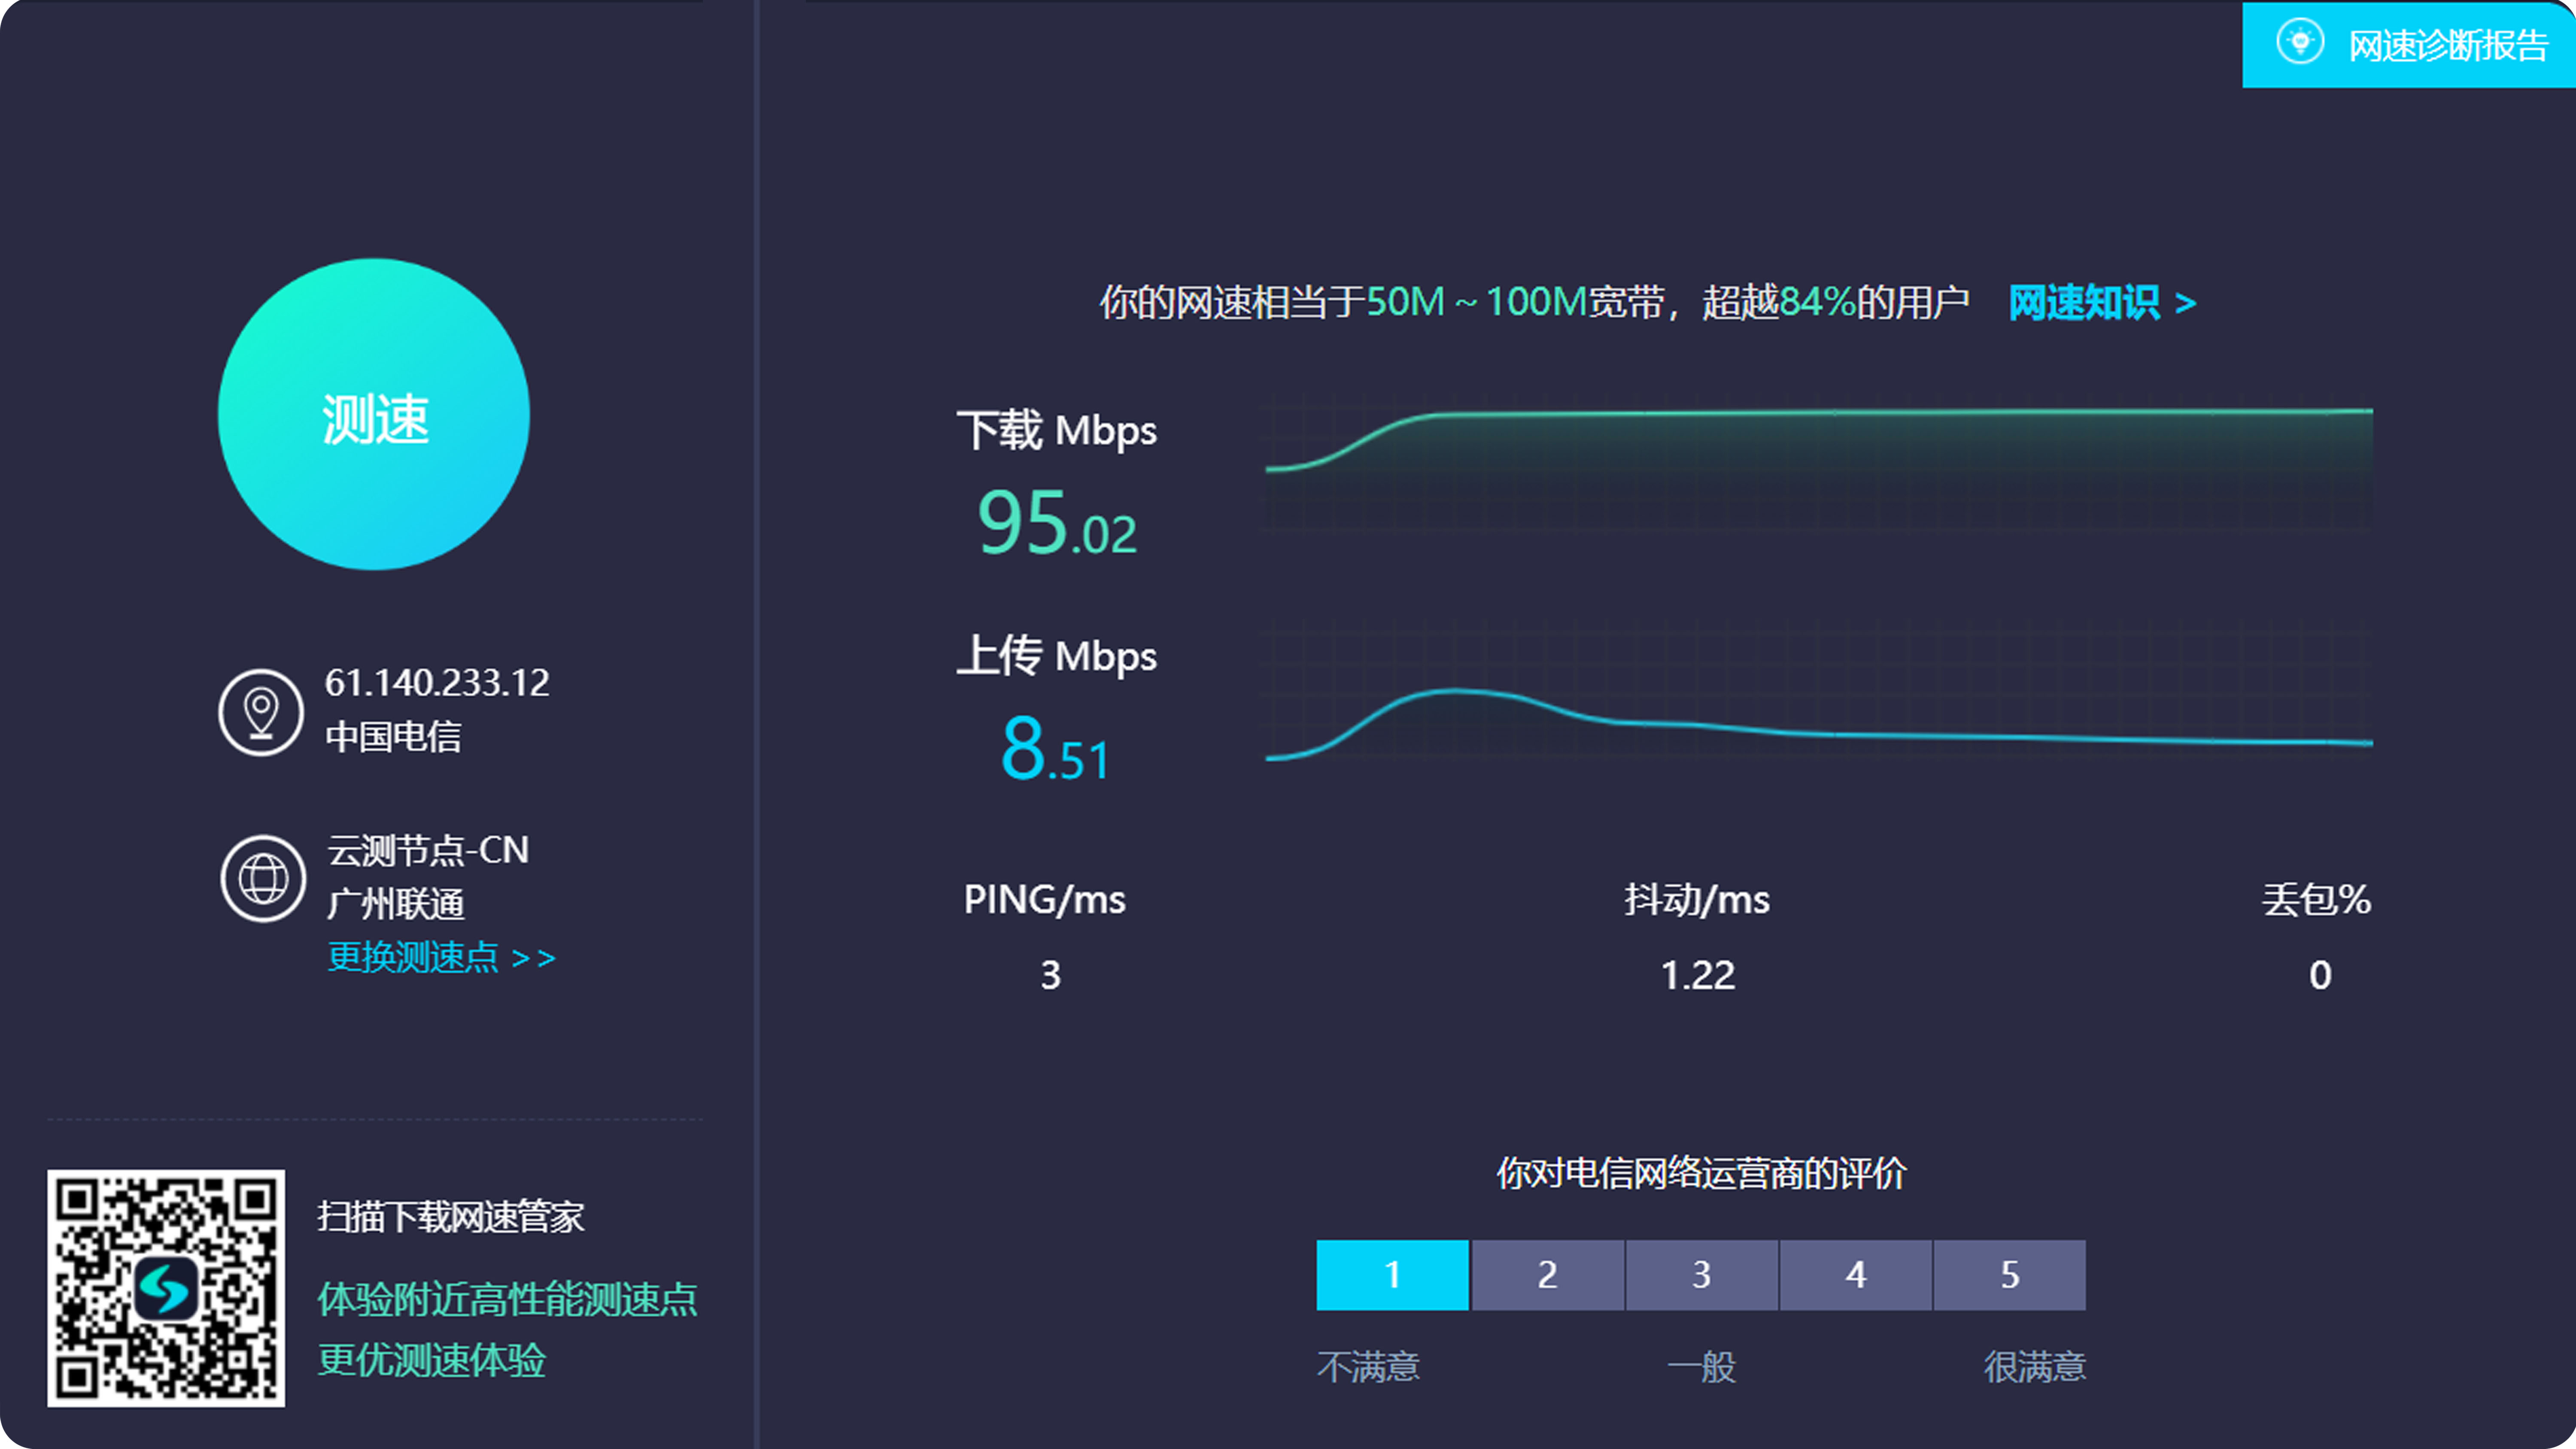Click the location pin icon beside IP address
2576x1449 pixels.
261,712
